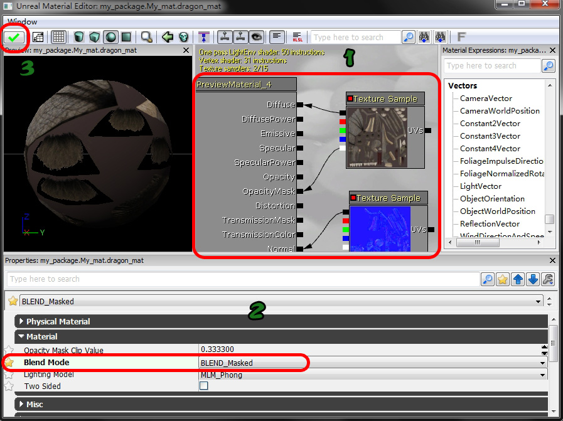Select CameraVector in expressions list
Image resolution: width=563 pixels, height=421 pixels.
[486, 99]
